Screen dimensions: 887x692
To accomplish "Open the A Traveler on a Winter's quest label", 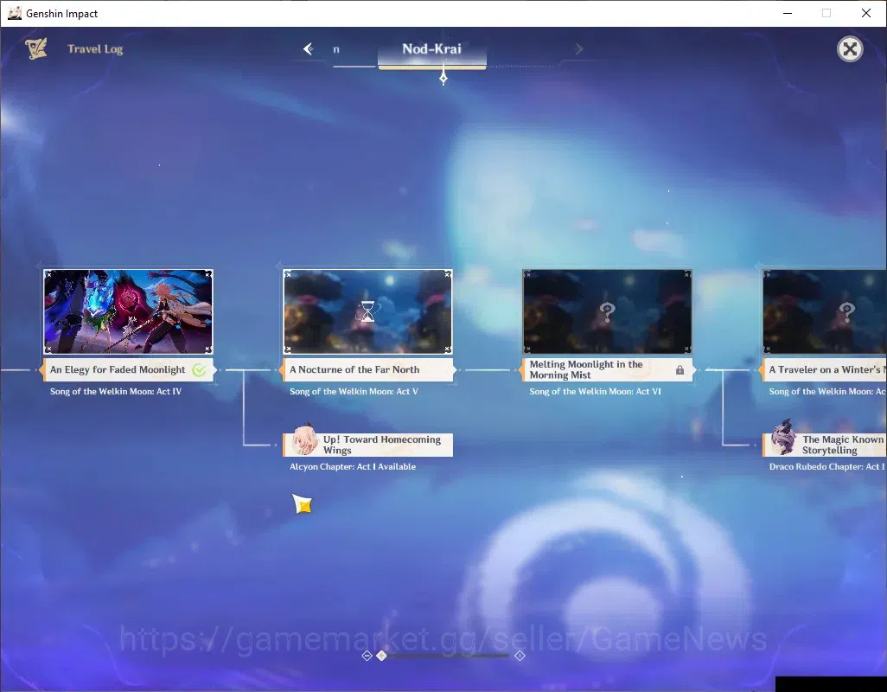I will pyautogui.click(x=824, y=369).
